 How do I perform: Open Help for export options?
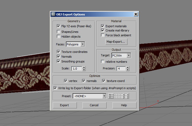(x=124, y=105)
